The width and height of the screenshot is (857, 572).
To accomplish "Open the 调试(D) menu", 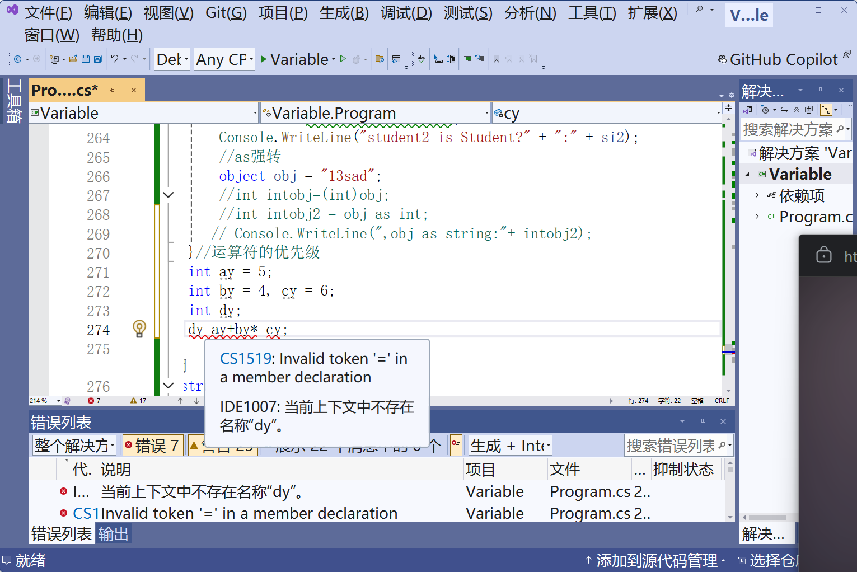I will click(x=406, y=13).
